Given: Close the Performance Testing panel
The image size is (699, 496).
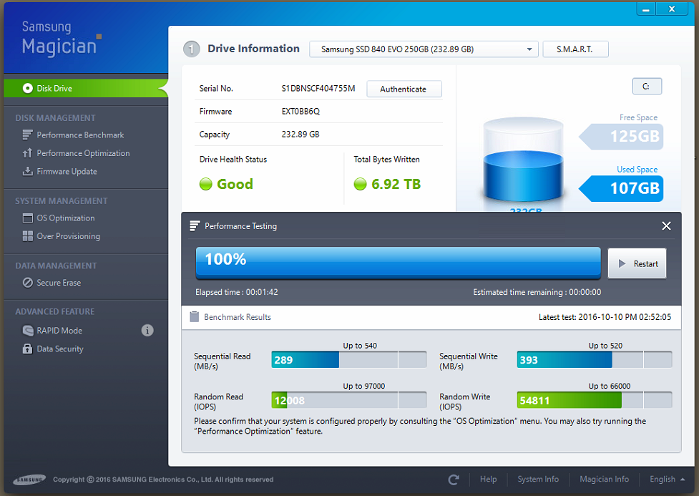Looking at the screenshot, I should tap(666, 226).
